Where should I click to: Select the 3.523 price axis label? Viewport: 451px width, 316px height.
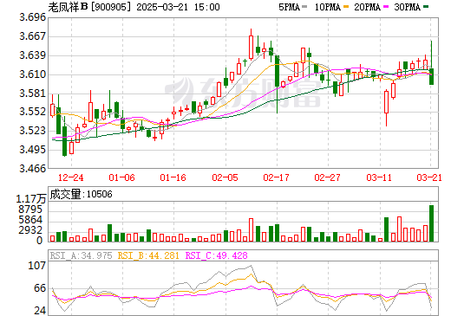click(32, 131)
